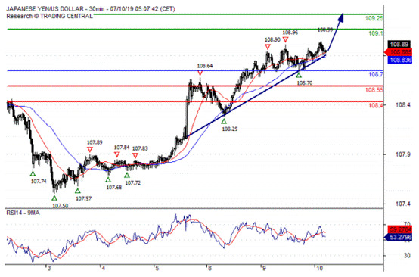Select the red triangle at 108.90

pyautogui.click(x=268, y=47)
